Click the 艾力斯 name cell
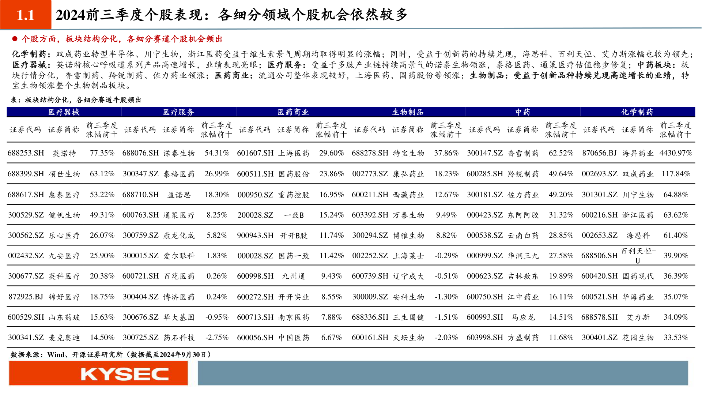The height and width of the screenshot is (395, 702). (638, 317)
